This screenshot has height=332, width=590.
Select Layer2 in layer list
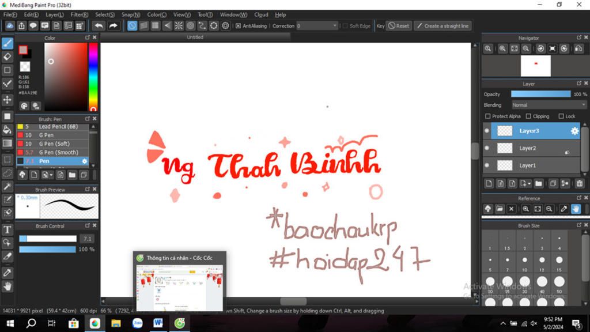point(531,148)
